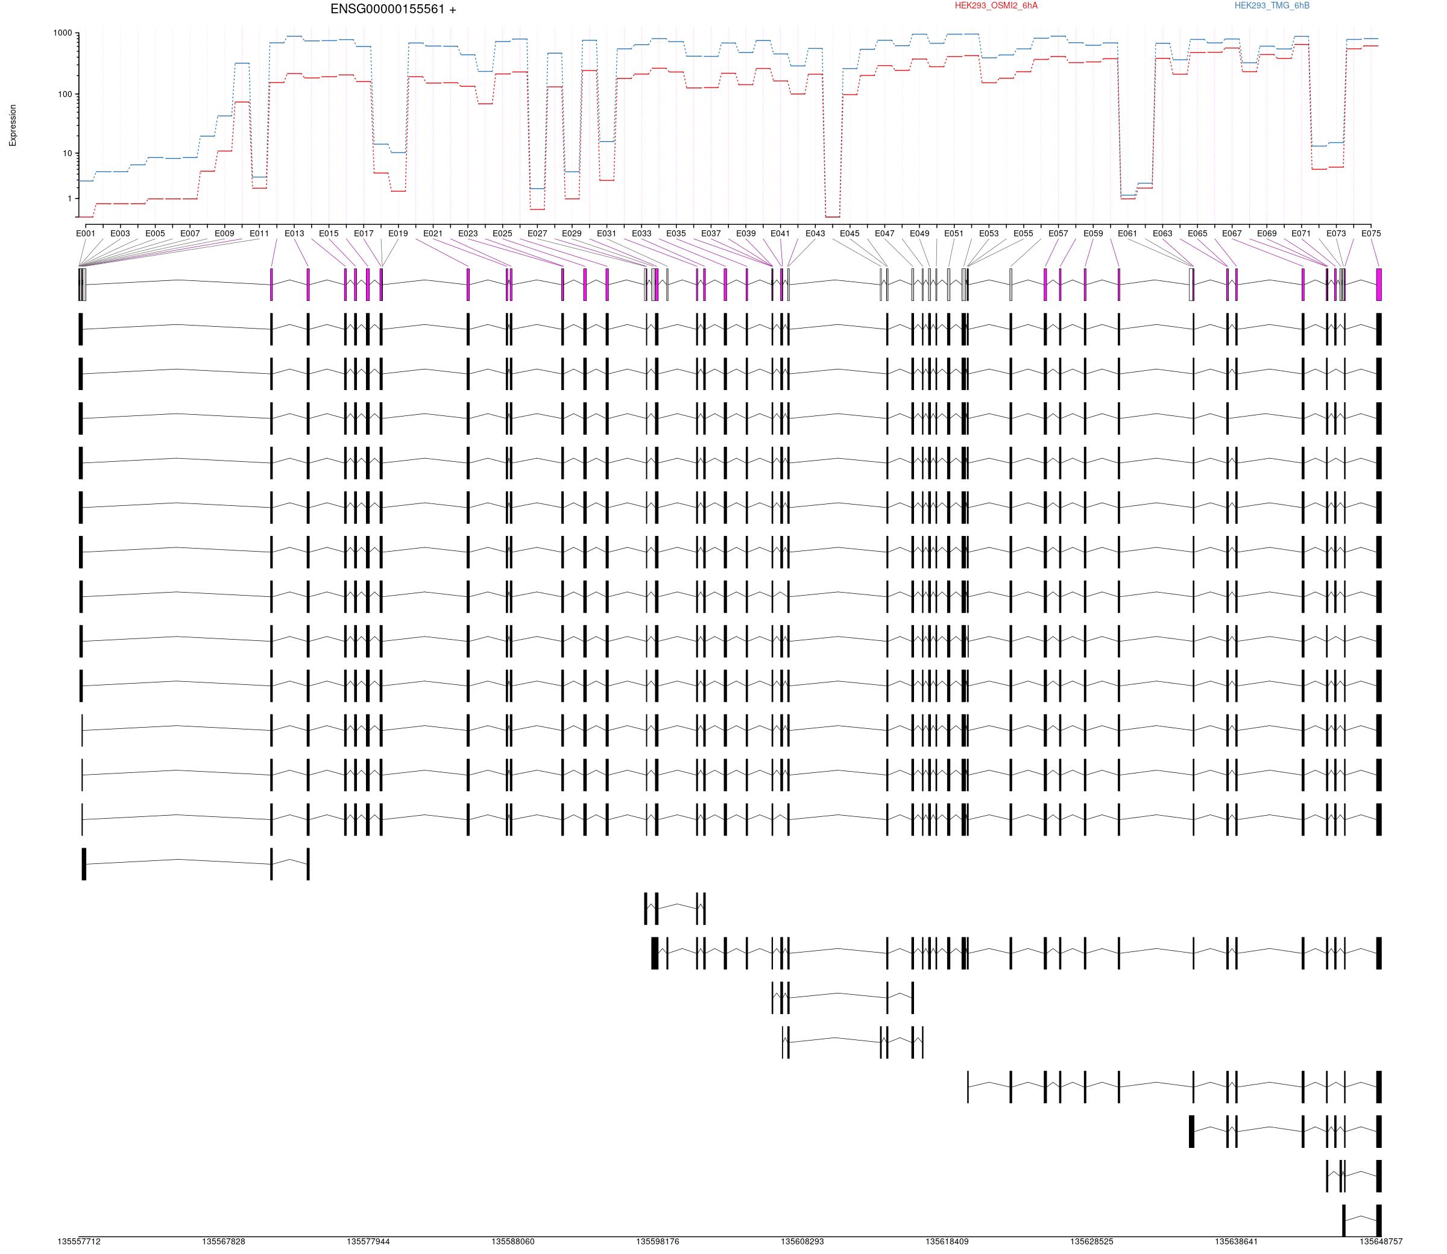Click exon label E009
Image resolution: width=1447 pixels, height=1254 pixels.
click(225, 234)
